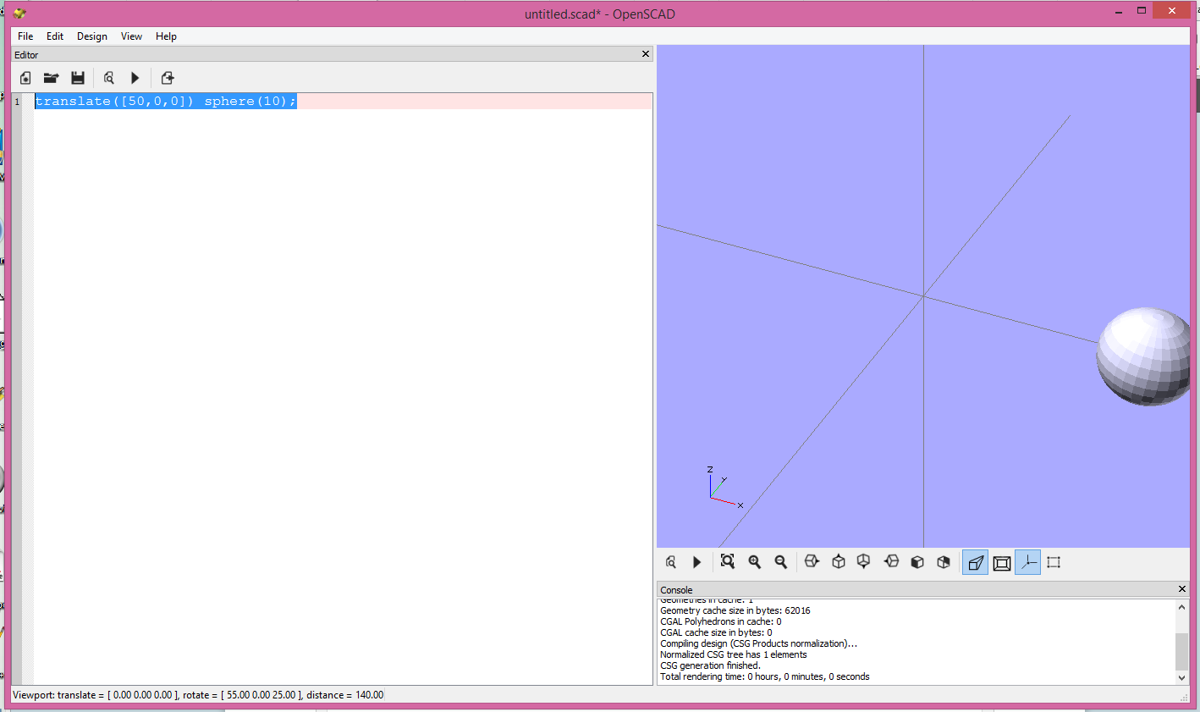
Task: Click the Console scrollbar down arrow
Action: coord(1183,676)
